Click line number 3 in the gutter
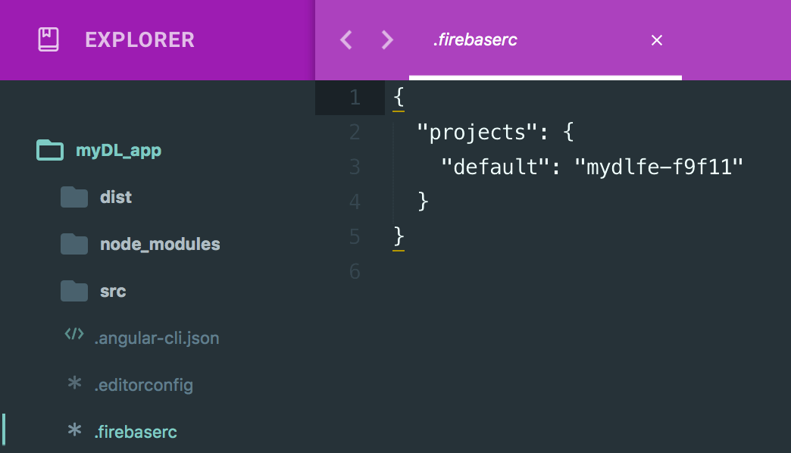Image resolution: width=791 pixels, height=453 pixels. [x=355, y=167]
